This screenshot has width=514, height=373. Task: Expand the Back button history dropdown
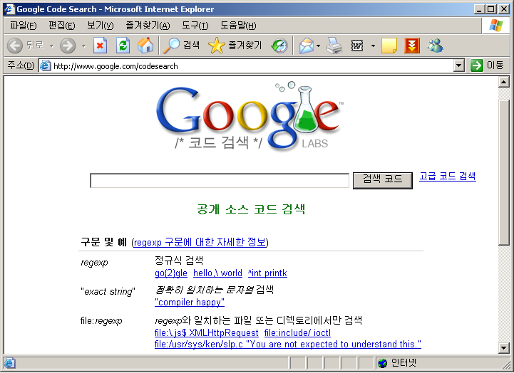pos(52,46)
